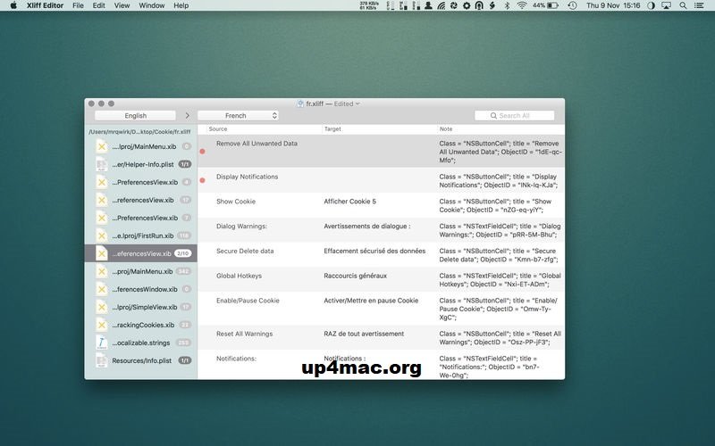
Task: Select the ...proj/MainMenu.xib sidebar file
Action: [x=141, y=272]
